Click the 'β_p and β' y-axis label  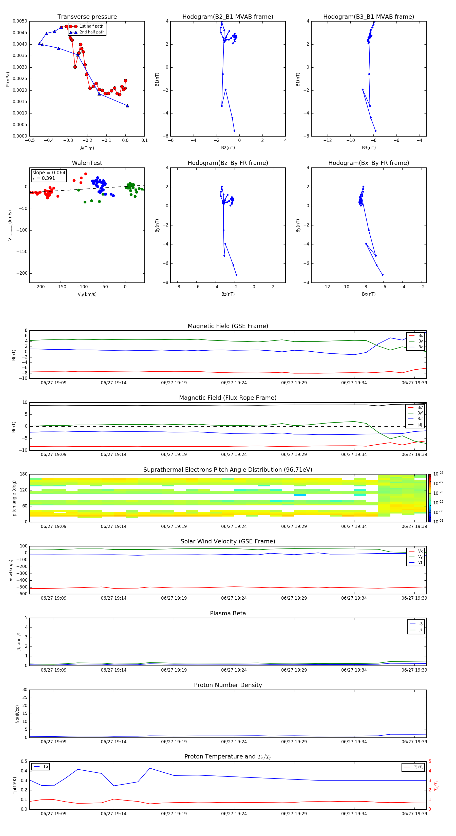(19, 642)
